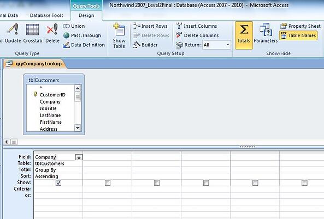The width and height of the screenshot is (324, 219).
Task: Click the disabled Delete Rows command
Action: tap(151, 35)
